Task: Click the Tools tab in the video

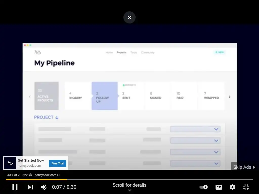Action: (134, 53)
